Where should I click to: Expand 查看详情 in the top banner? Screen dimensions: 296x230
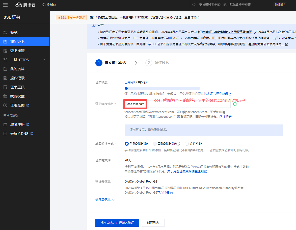[192, 17]
